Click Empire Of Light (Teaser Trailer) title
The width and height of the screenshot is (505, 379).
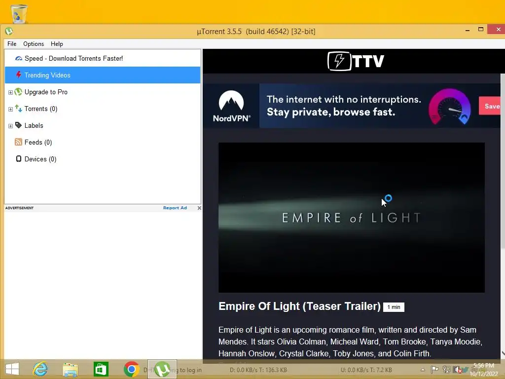point(299,306)
